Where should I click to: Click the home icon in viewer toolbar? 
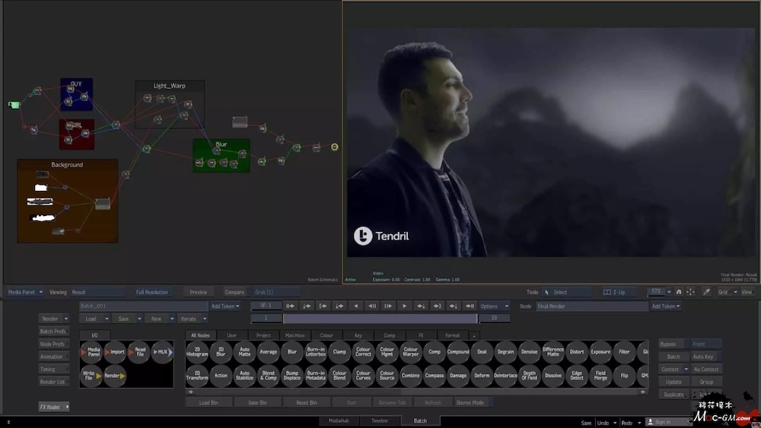click(x=680, y=292)
